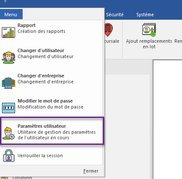Open the Menu tab
The image size is (182, 179).
11,15
